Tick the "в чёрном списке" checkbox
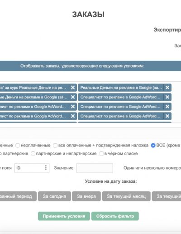Screen dimensions: 181x234 [x=101, y=154]
